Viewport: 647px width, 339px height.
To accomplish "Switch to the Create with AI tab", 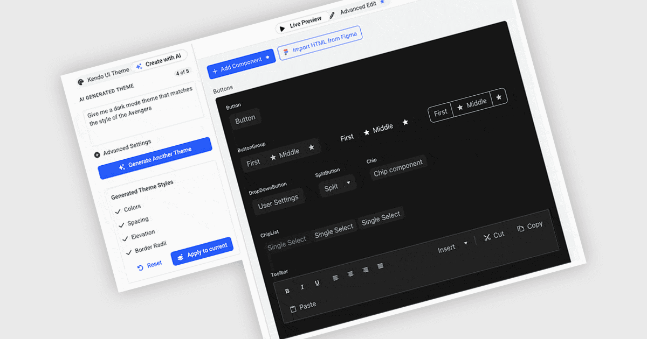I will coord(159,61).
